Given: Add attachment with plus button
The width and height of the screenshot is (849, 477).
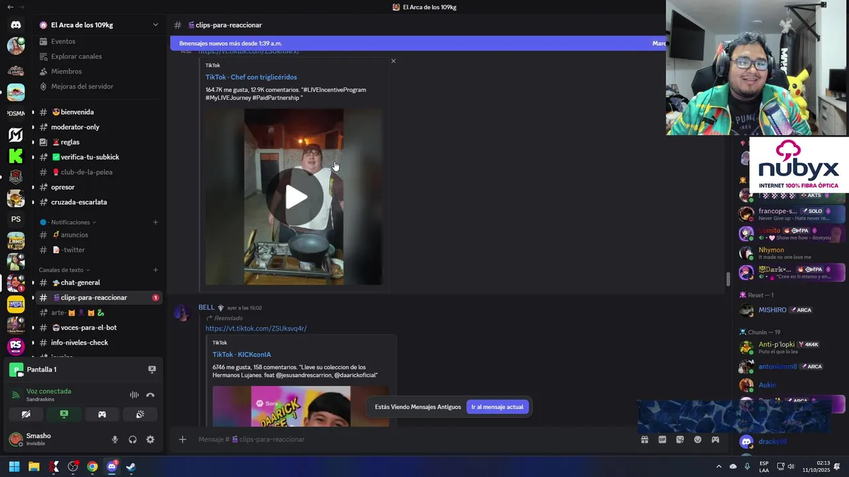Looking at the screenshot, I should (182, 439).
